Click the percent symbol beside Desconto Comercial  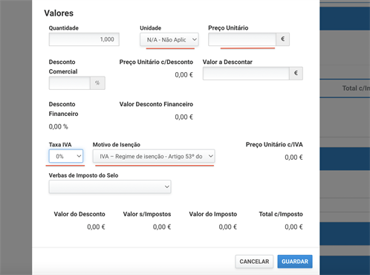point(97,83)
